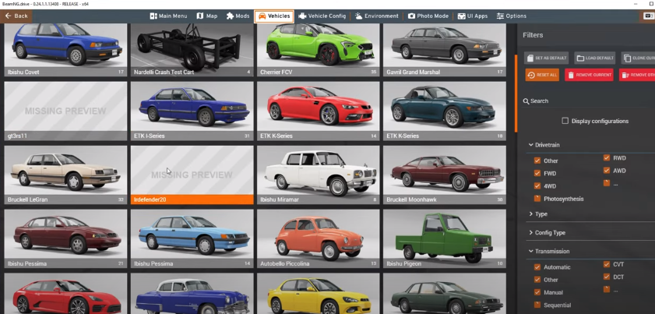Toggle the Display configurations checkbox
655x314 pixels.
565,121
